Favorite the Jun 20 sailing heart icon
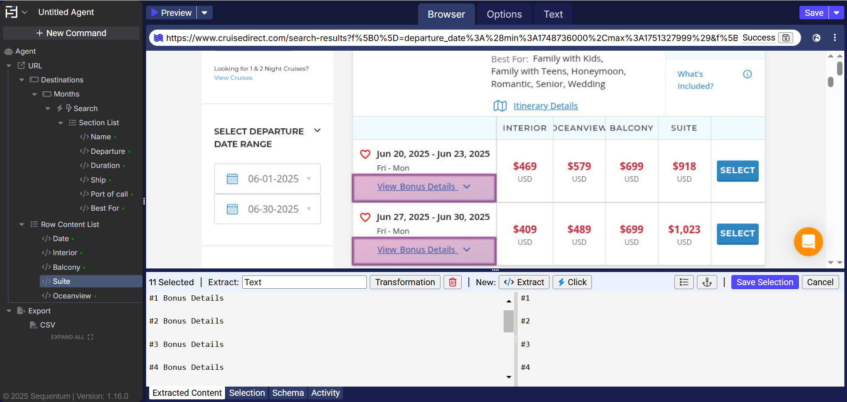847x402 pixels. coord(365,154)
